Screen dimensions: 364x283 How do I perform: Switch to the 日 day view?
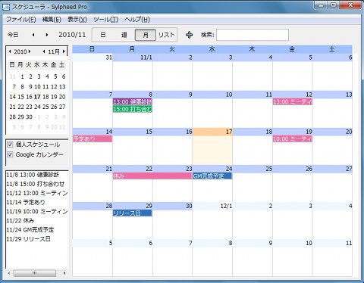click(103, 35)
